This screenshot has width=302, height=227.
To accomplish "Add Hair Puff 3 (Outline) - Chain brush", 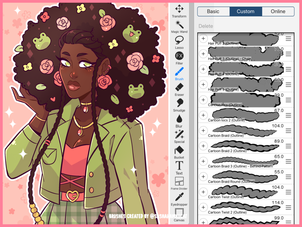I will click(203, 54).
